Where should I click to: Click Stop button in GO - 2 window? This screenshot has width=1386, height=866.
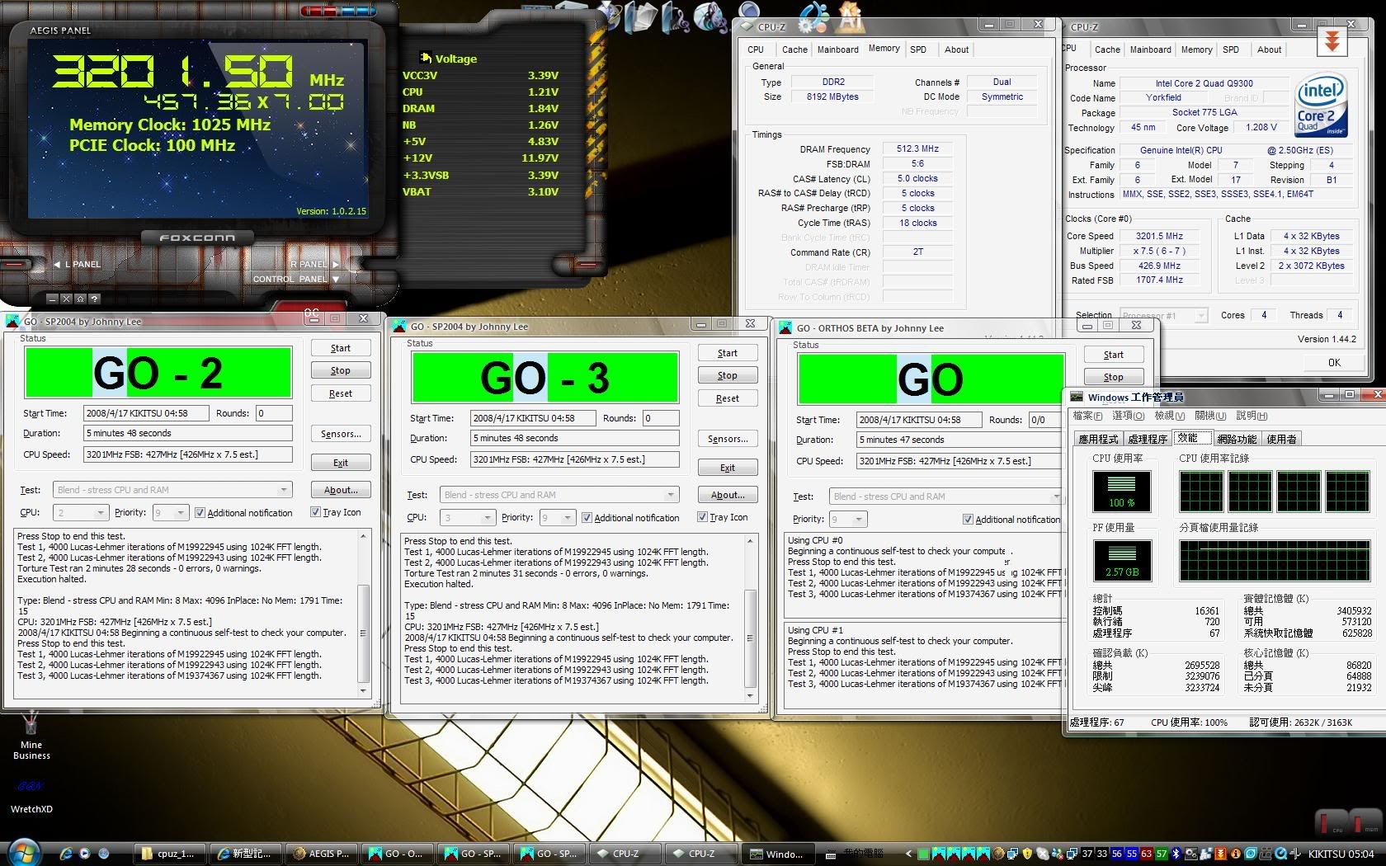tap(340, 371)
